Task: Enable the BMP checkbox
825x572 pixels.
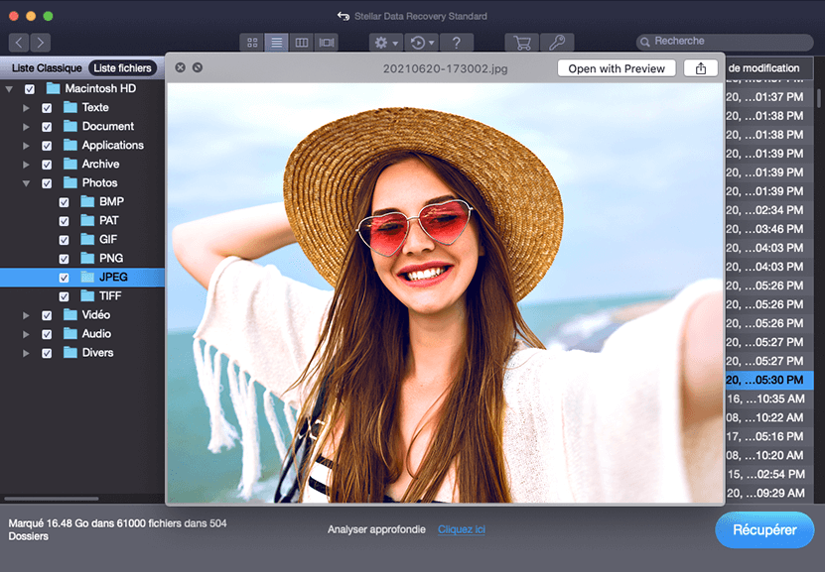Action: pyautogui.click(x=65, y=201)
